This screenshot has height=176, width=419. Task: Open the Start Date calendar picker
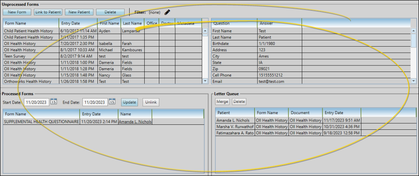click(x=54, y=102)
